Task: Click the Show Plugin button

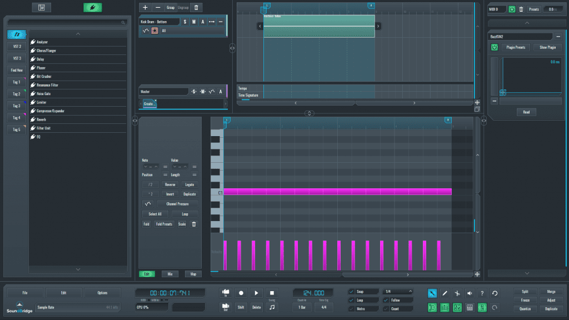Action: [547, 47]
